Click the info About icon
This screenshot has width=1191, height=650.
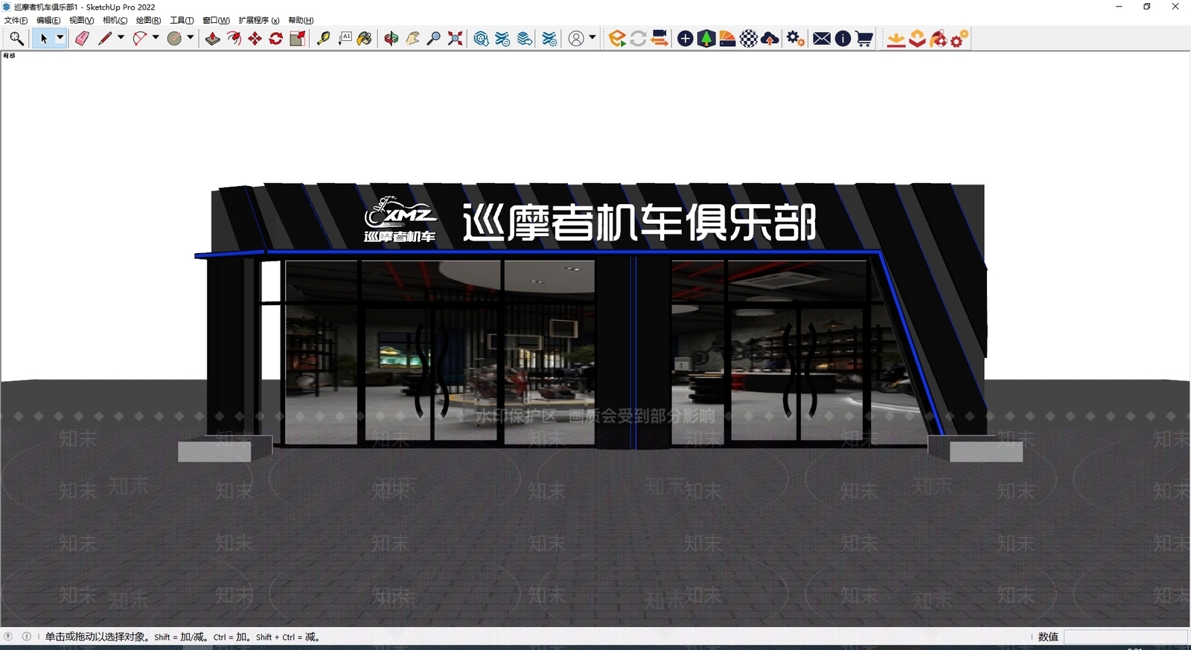click(843, 39)
